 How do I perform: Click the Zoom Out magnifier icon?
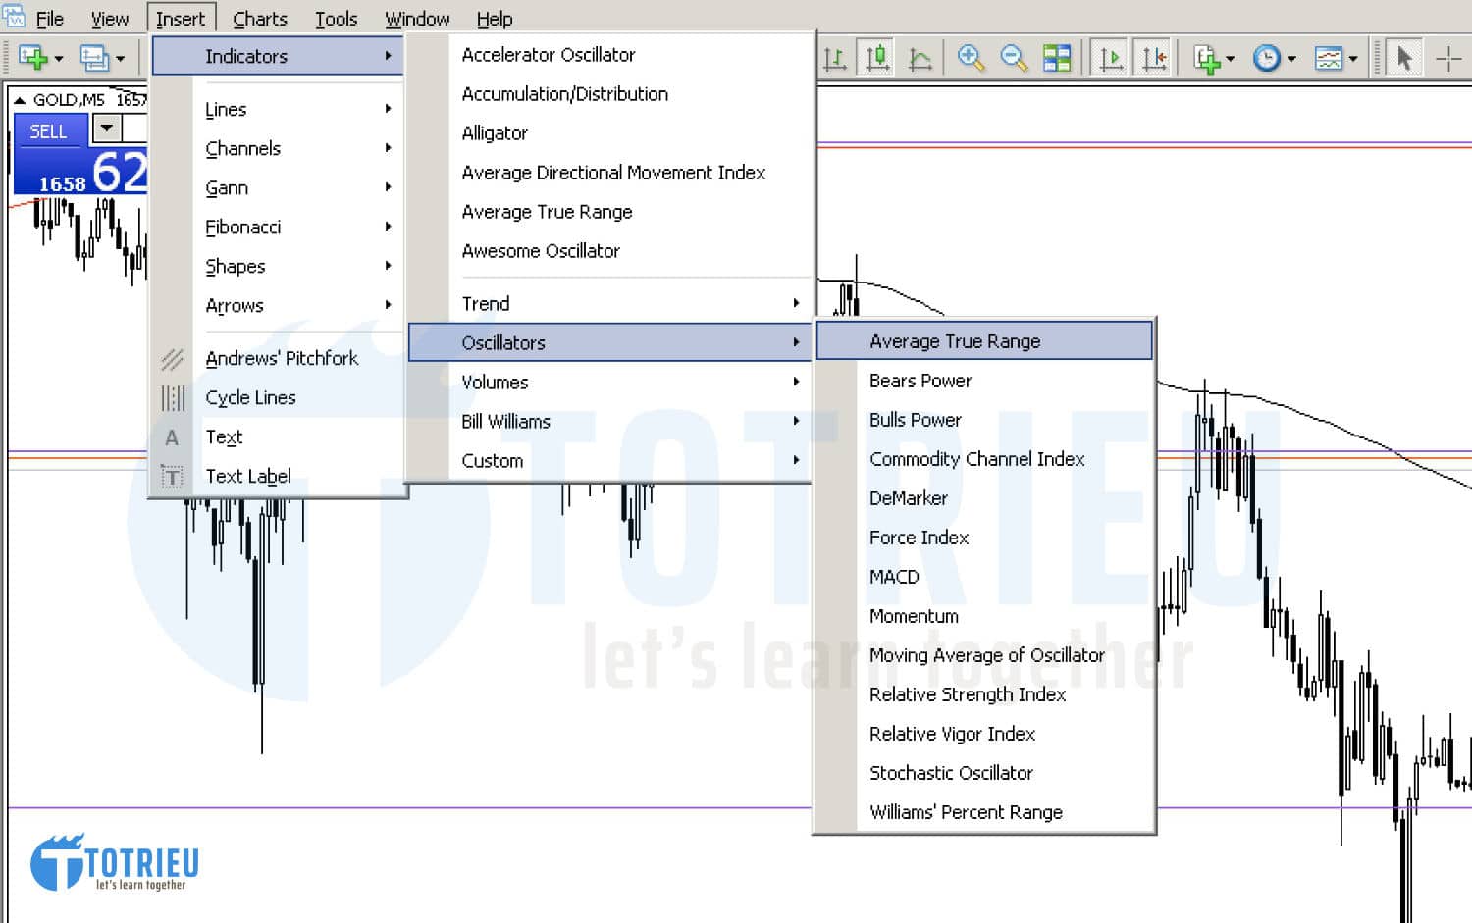click(1014, 59)
